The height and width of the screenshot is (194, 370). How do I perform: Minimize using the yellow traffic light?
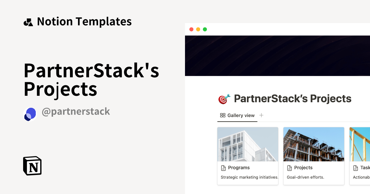click(198, 29)
